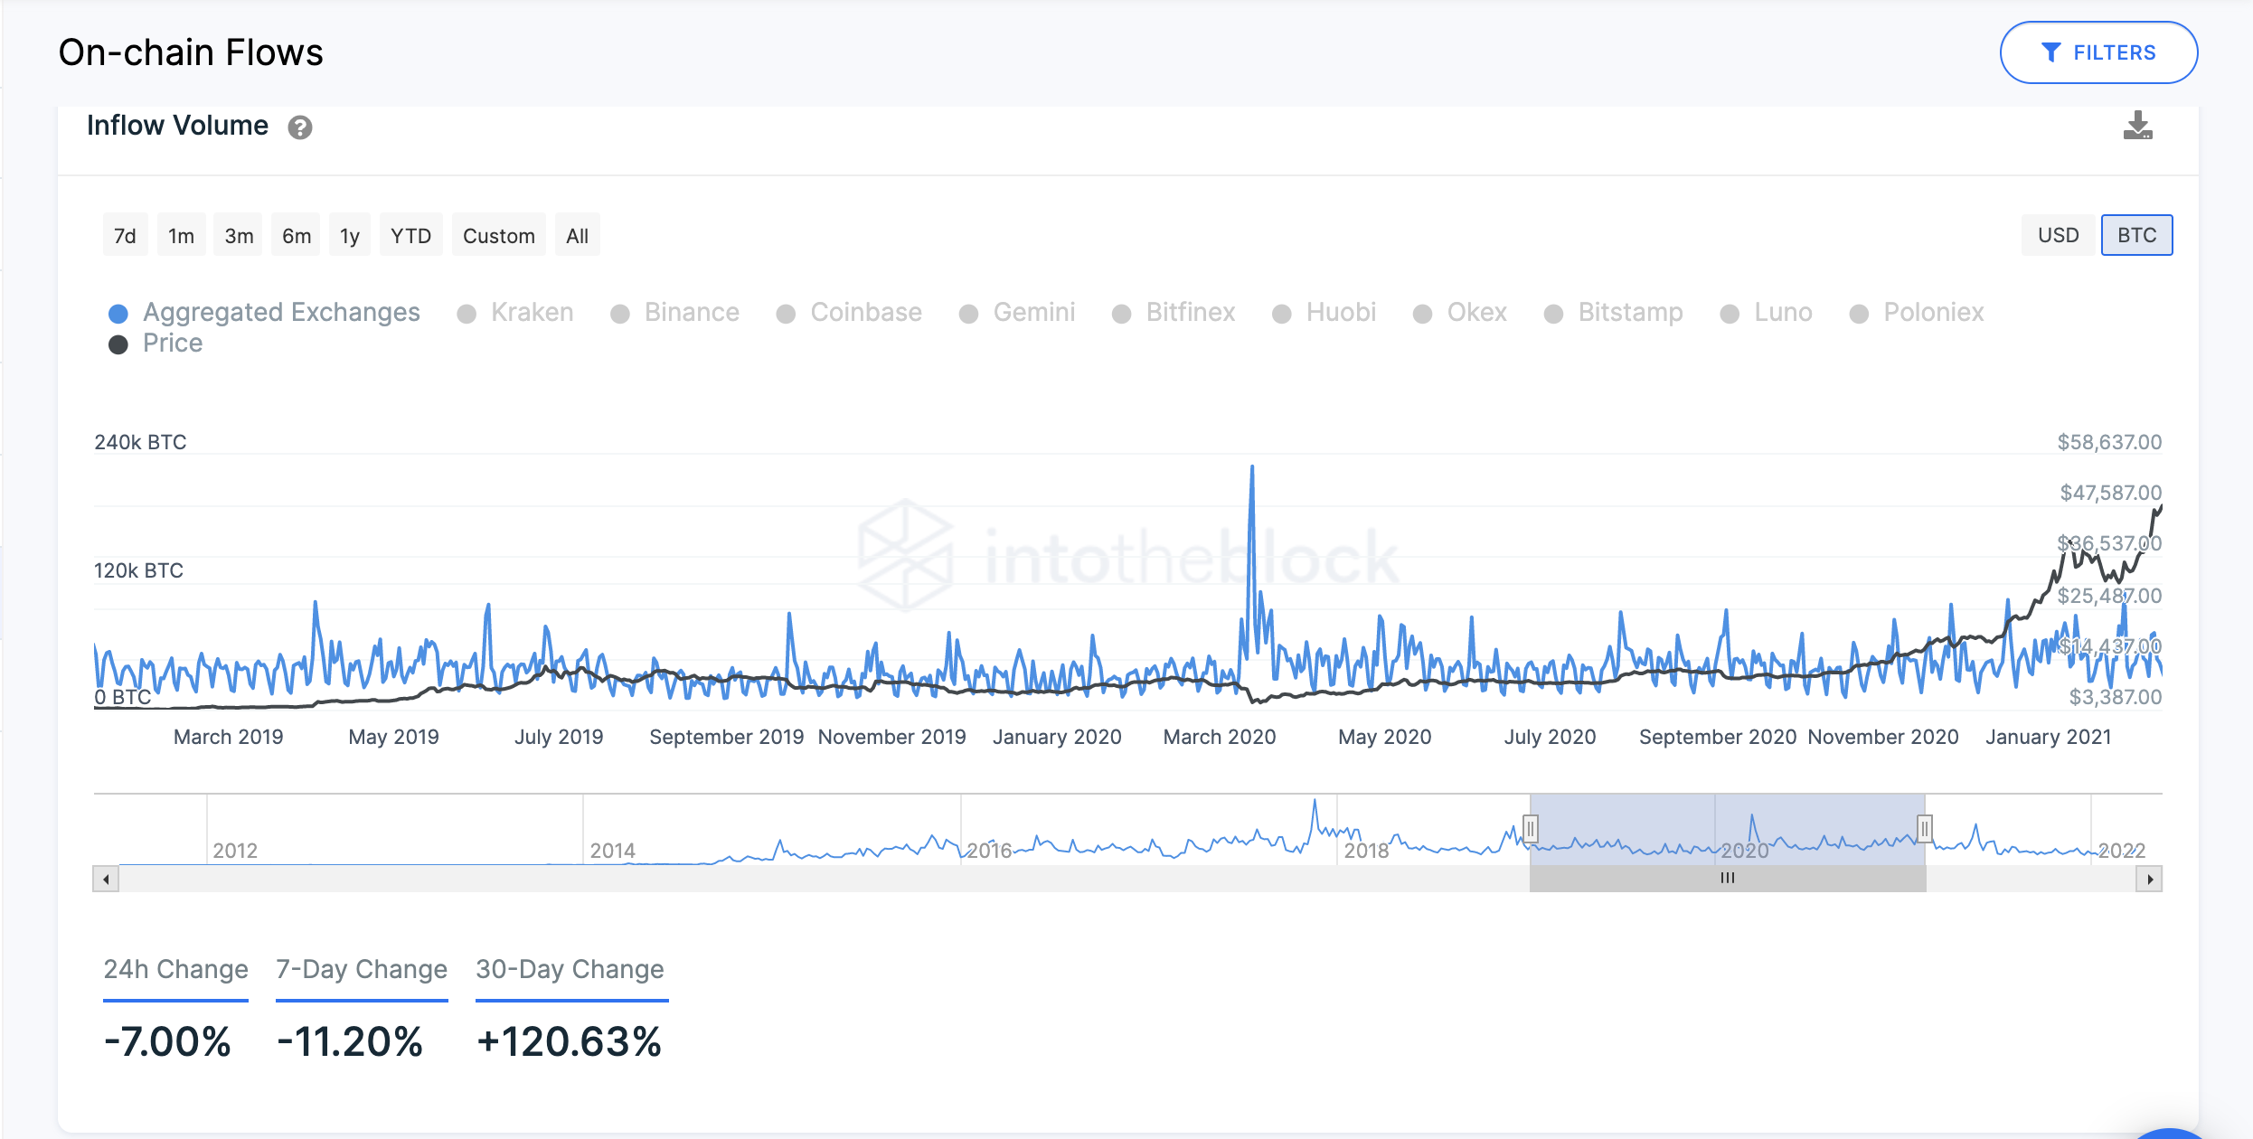
Task: Toggle the Binance series
Action: (x=675, y=313)
